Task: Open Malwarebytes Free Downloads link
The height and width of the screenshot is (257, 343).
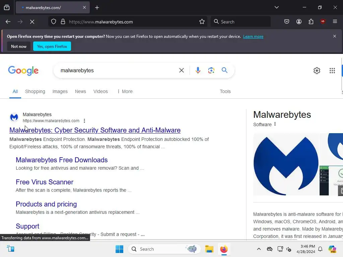Action: tap(62, 160)
